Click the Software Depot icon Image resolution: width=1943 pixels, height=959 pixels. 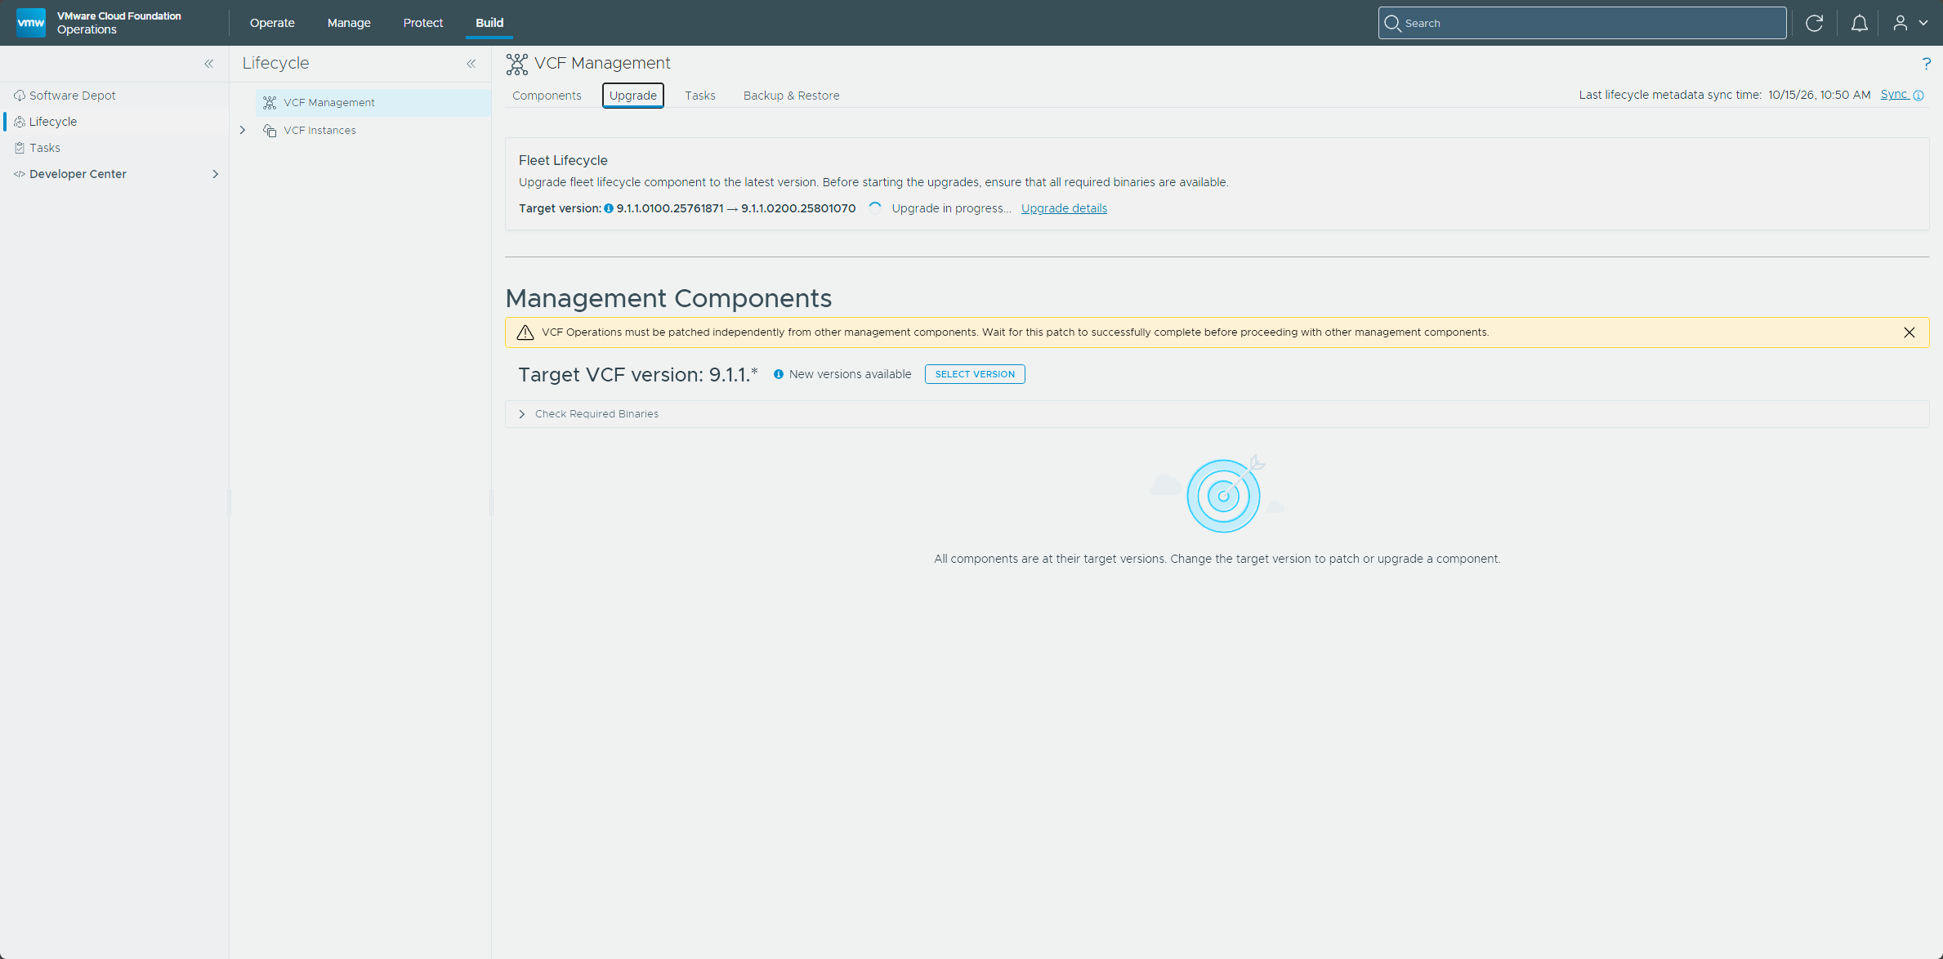tap(20, 96)
